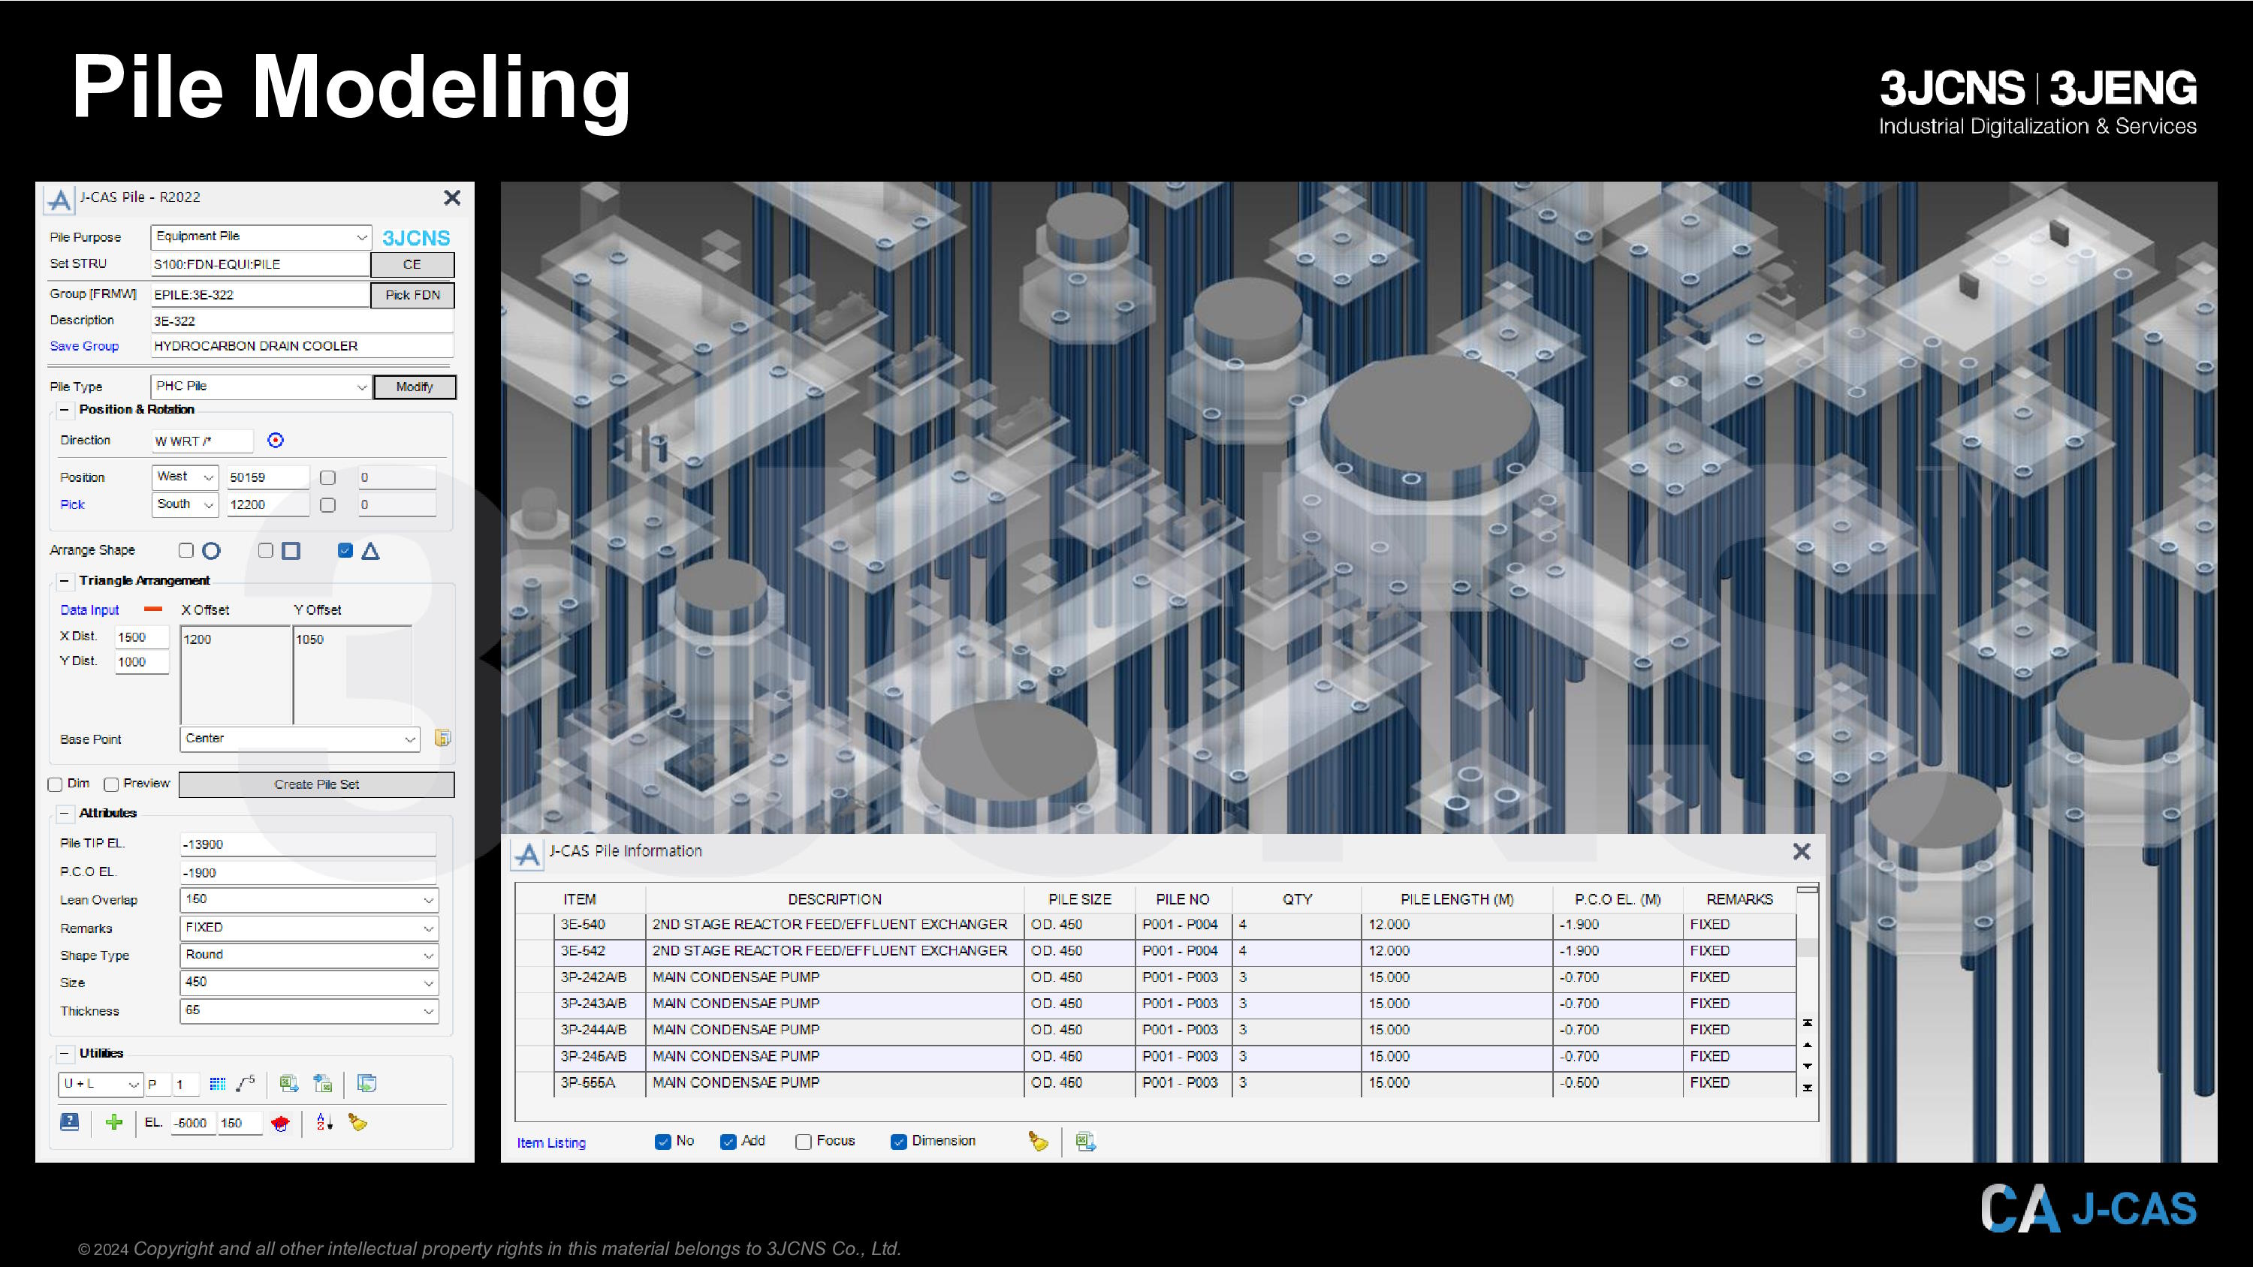
Task: Click the grid array icon in Utilities
Action: pyautogui.click(x=218, y=1085)
